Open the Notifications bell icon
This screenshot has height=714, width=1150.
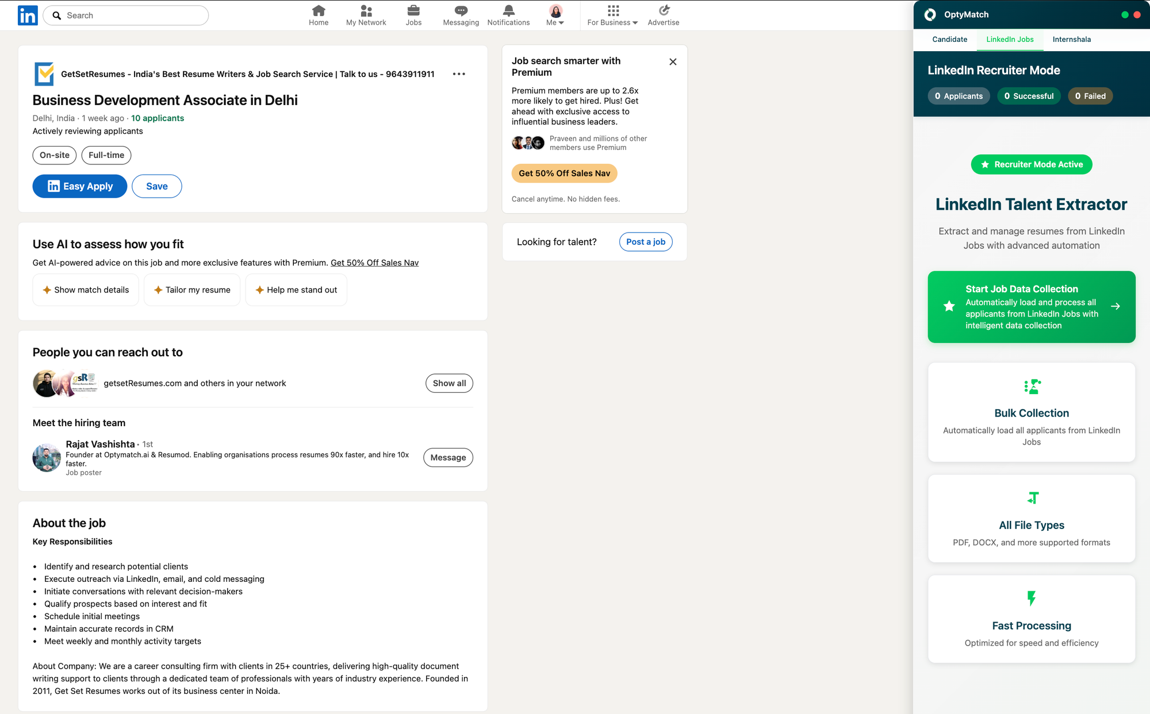tap(508, 11)
